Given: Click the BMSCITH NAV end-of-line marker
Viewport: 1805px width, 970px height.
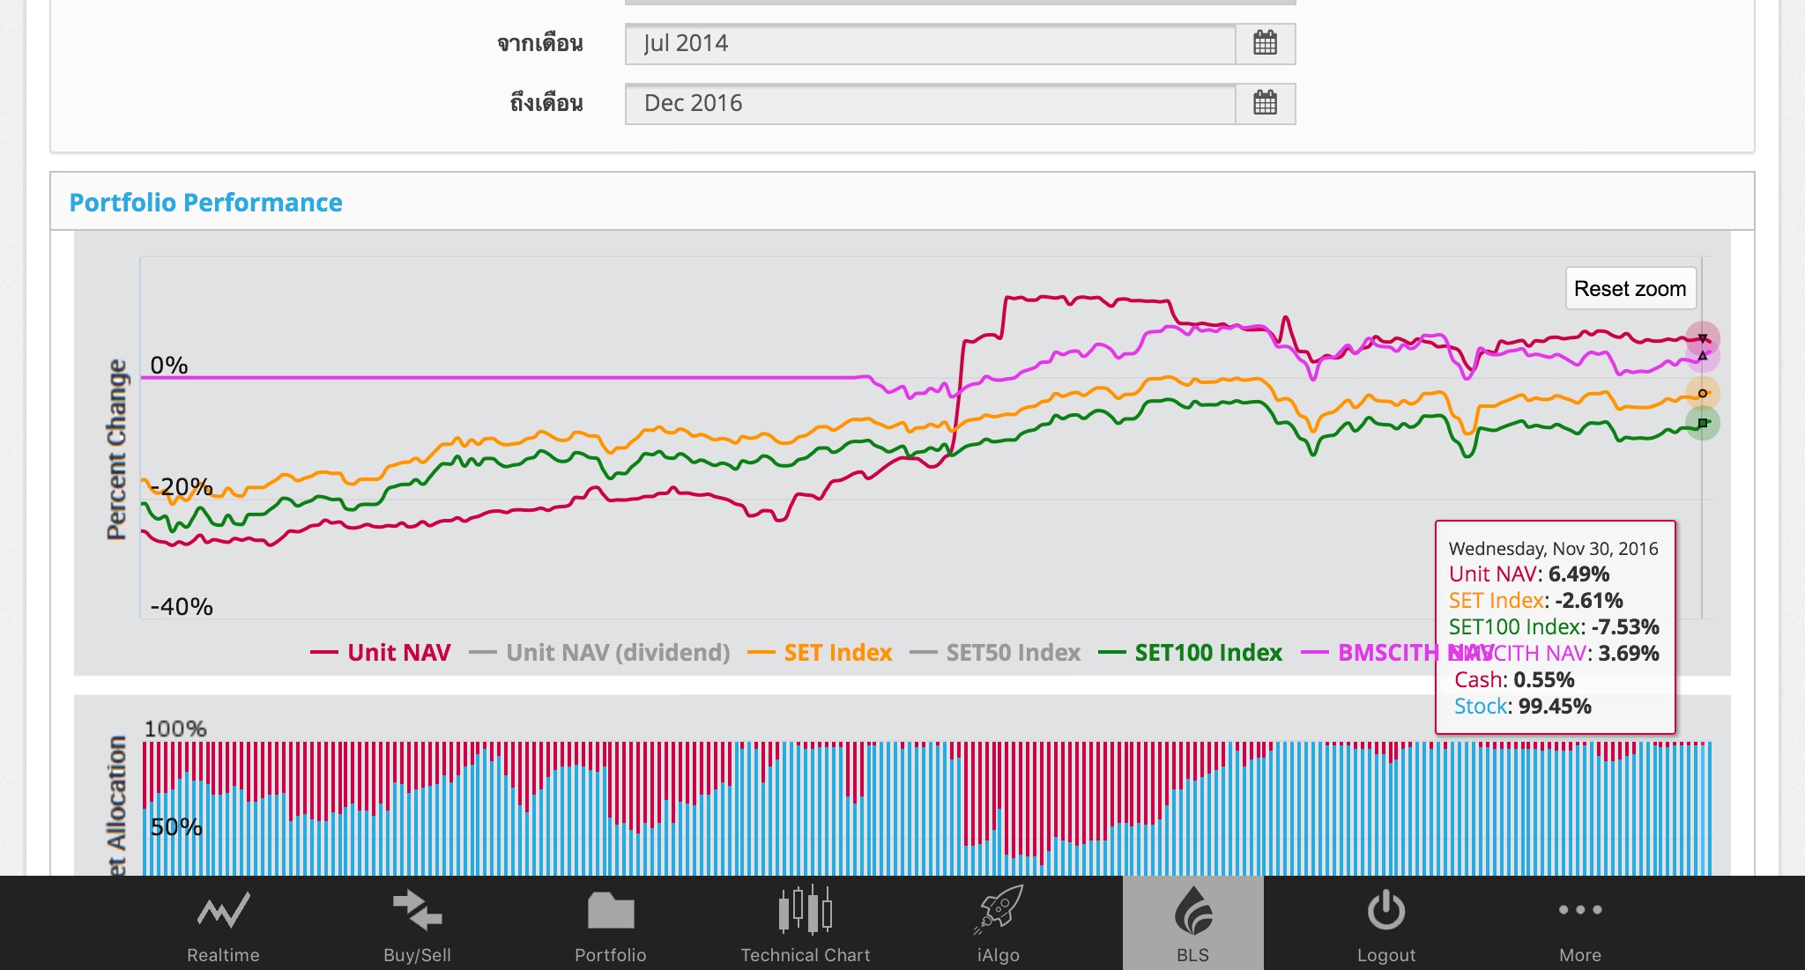Looking at the screenshot, I should coord(1703,356).
